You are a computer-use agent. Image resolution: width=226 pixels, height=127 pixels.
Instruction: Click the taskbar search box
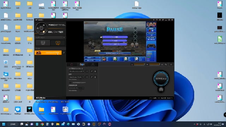(13, 124)
